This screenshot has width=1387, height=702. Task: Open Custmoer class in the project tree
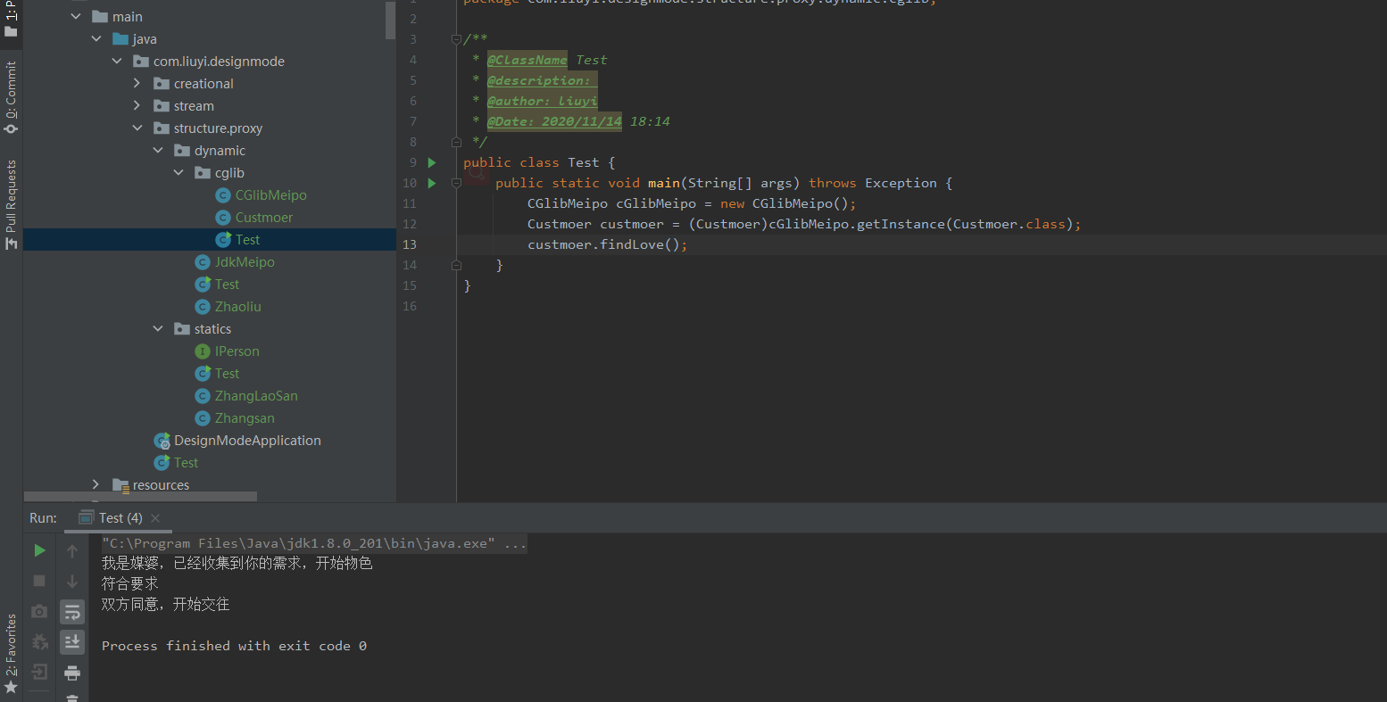(x=263, y=218)
